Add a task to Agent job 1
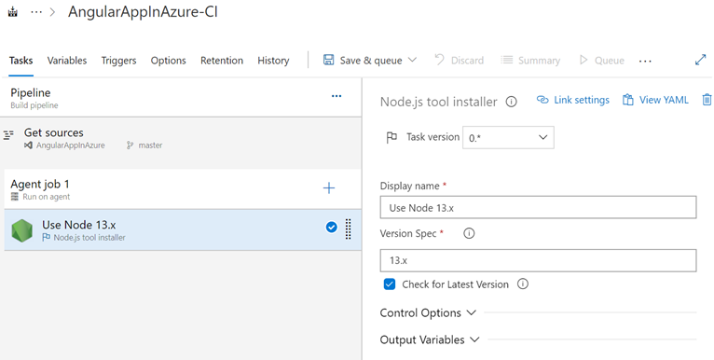 click(329, 187)
